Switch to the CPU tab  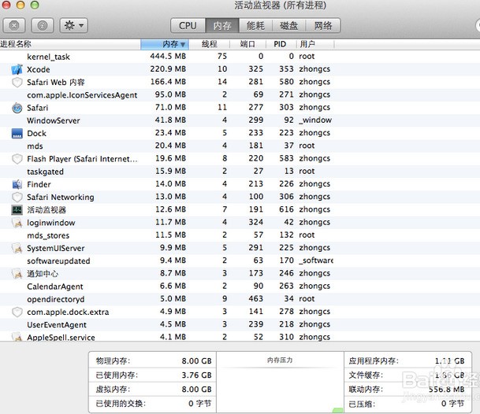[x=188, y=26]
